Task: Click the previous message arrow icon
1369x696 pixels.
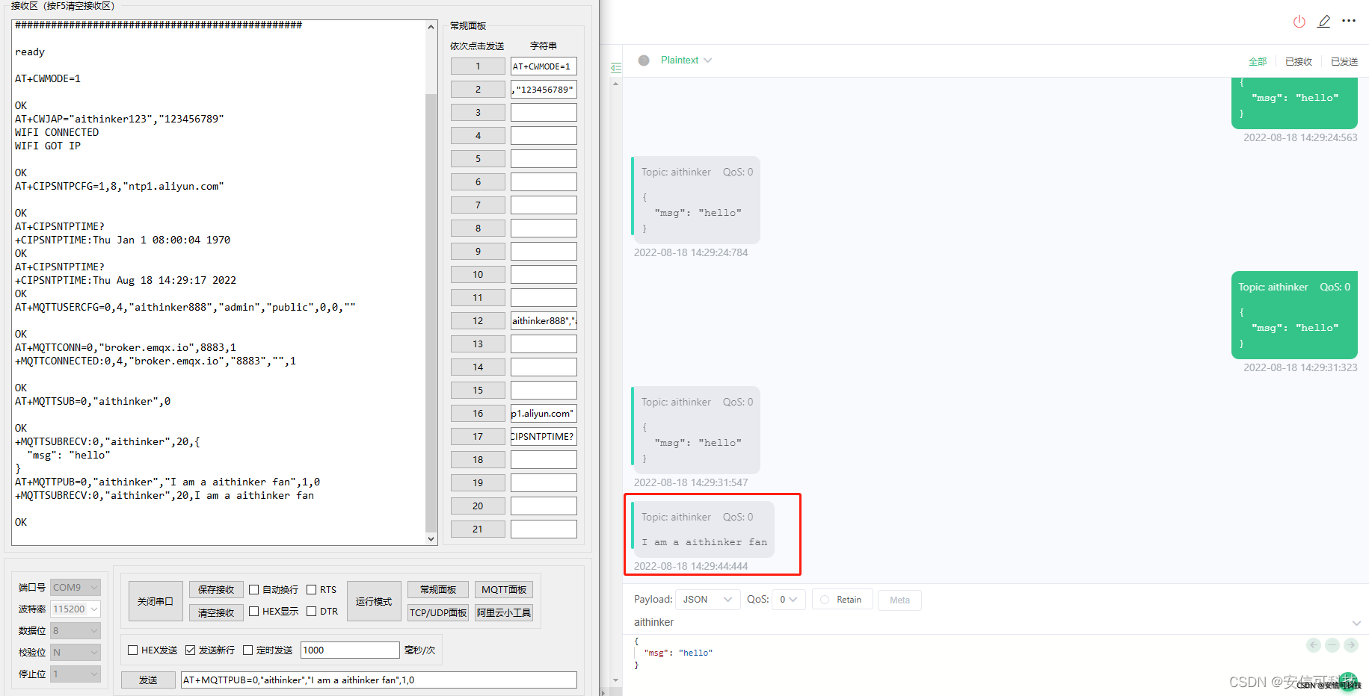Action: coord(1313,645)
